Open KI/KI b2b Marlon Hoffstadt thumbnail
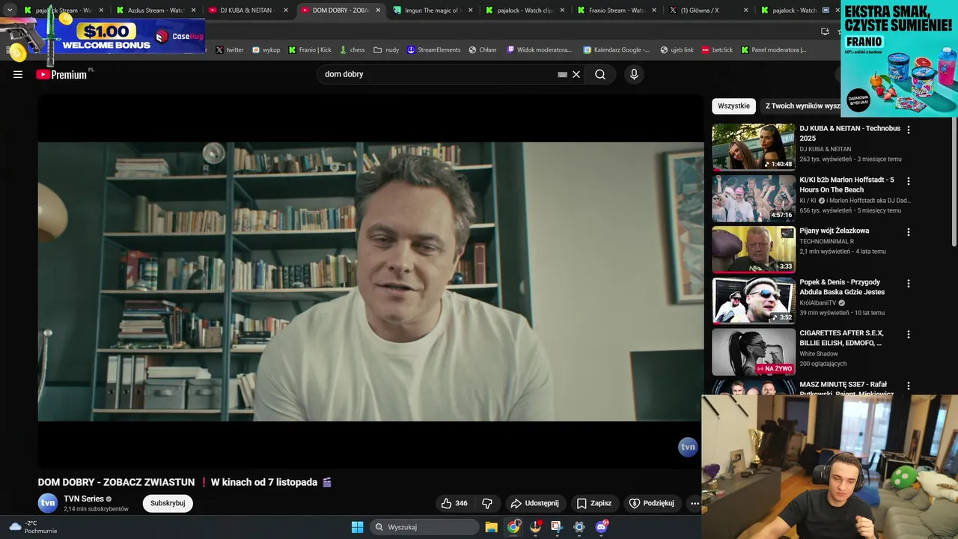958x539 pixels. click(753, 198)
